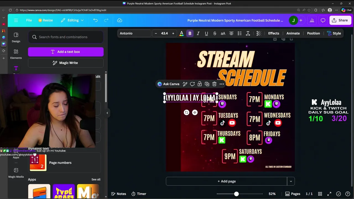Check cloud save status icon
Viewport: 354px width, 199px height.
[119, 20]
